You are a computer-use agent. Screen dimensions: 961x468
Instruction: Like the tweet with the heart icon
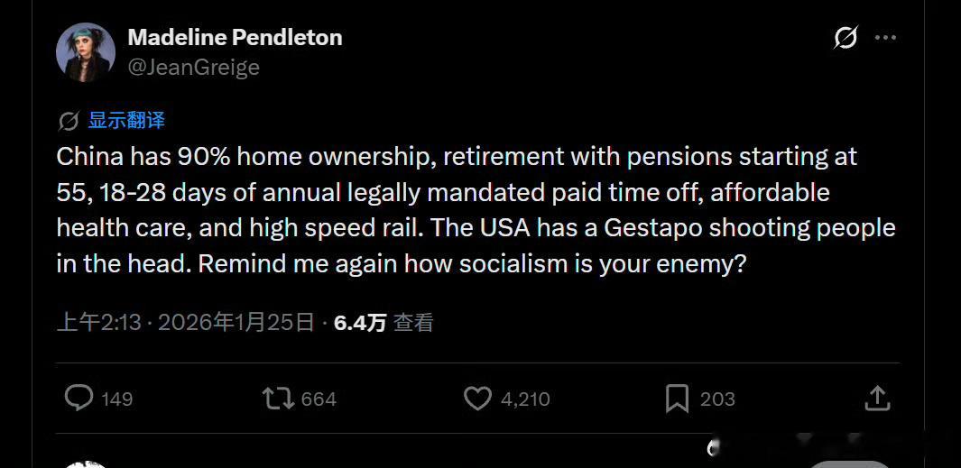pyautogui.click(x=477, y=399)
